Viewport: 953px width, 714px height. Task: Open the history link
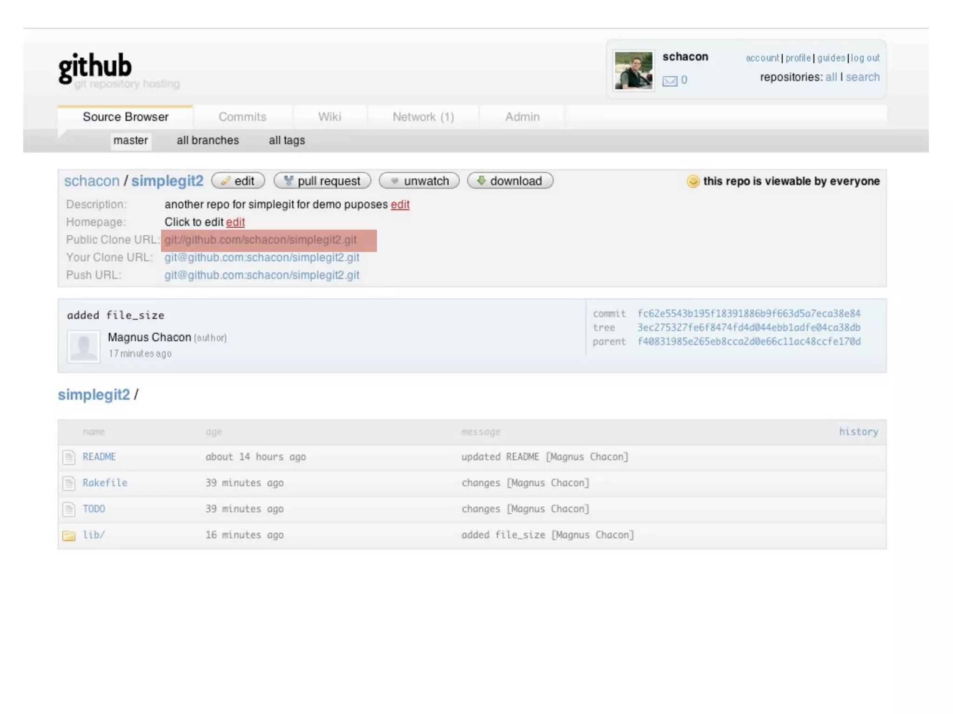coord(859,431)
